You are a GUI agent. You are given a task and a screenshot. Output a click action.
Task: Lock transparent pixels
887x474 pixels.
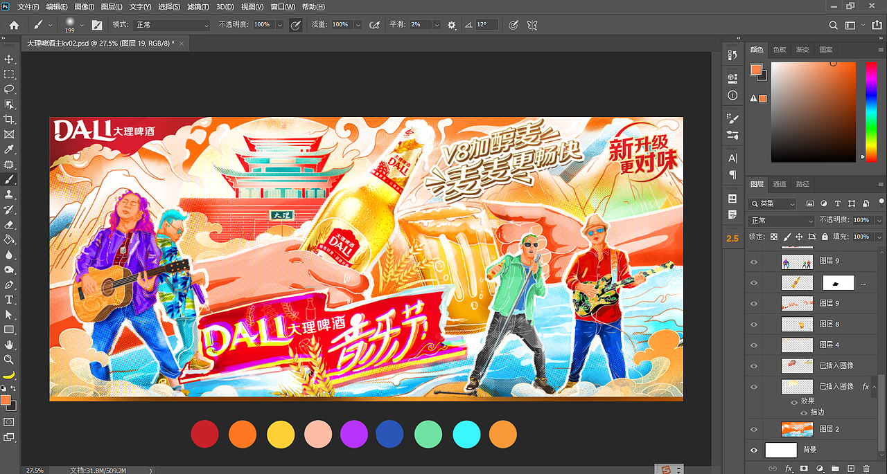(x=774, y=237)
